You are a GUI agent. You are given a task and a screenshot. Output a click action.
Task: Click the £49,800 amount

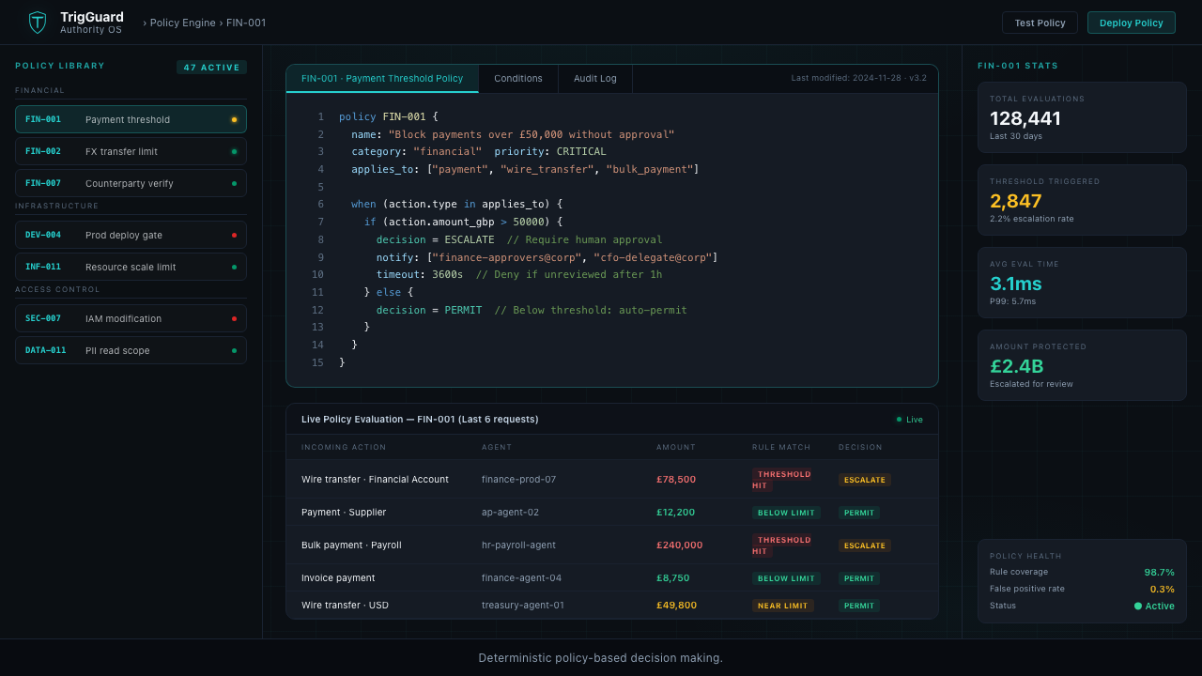click(x=676, y=606)
